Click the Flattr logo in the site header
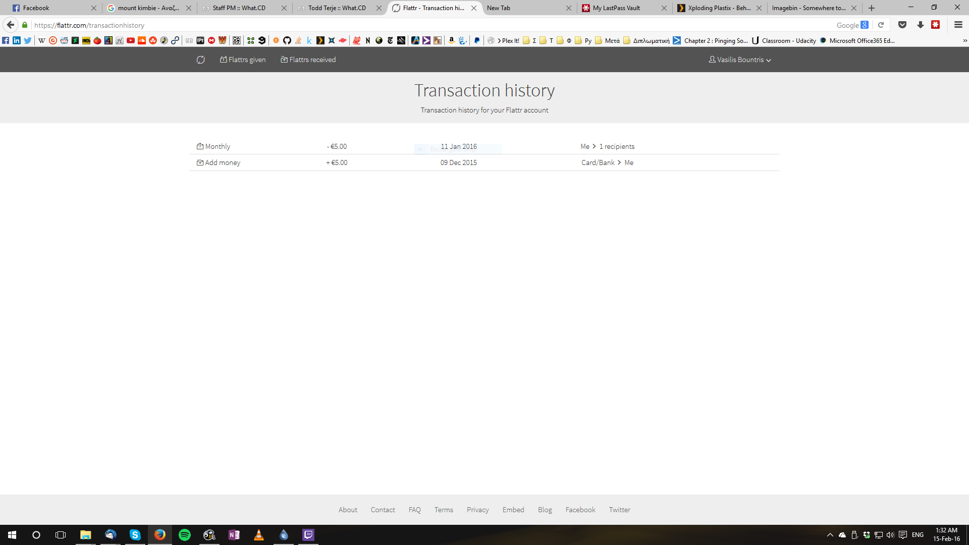The height and width of the screenshot is (545, 969). (x=200, y=60)
